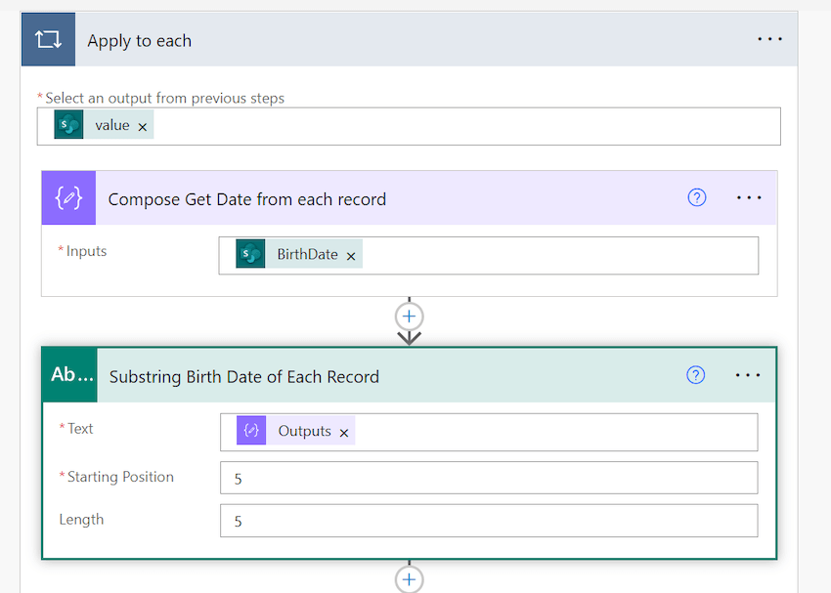
Task: Click the Compose icon on the Outputs token
Action: [x=251, y=430]
